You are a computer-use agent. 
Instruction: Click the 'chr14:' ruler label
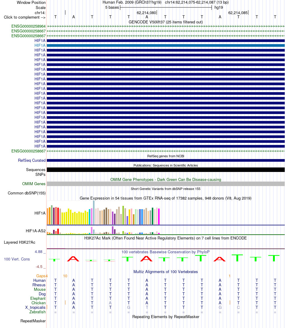[40, 13]
